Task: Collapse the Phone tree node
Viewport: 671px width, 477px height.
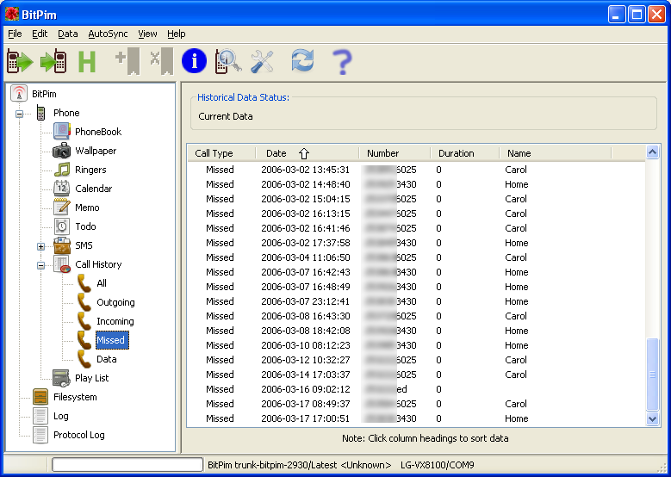Action: (20, 113)
